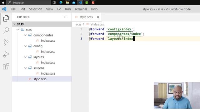Open the Explorer view in activity bar
200x112 pixels.
point(6,18)
